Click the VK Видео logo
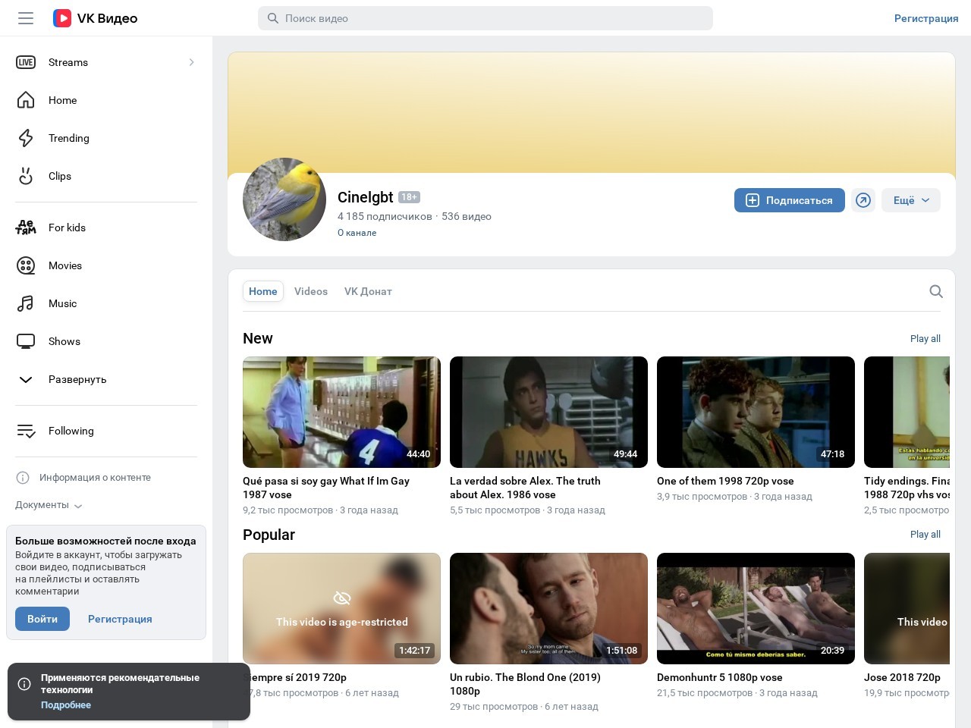The height and width of the screenshot is (728, 971). click(x=95, y=18)
